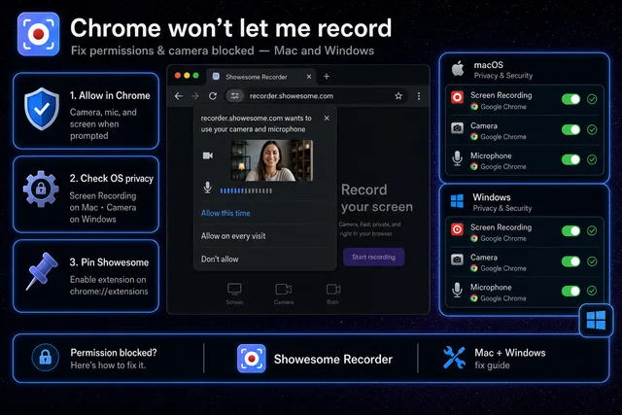
Task: Click the green checkmark beside Windows Microphone
Action: (592, 291)
